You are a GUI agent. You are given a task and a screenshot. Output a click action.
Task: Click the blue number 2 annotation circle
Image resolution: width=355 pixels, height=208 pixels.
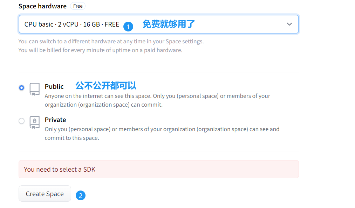coord(81,195)
